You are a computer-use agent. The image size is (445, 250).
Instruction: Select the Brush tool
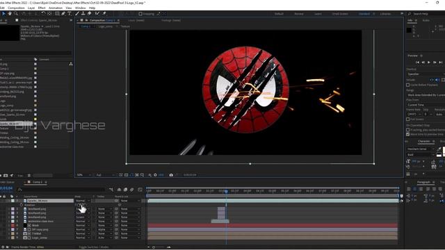pos(77,14)
